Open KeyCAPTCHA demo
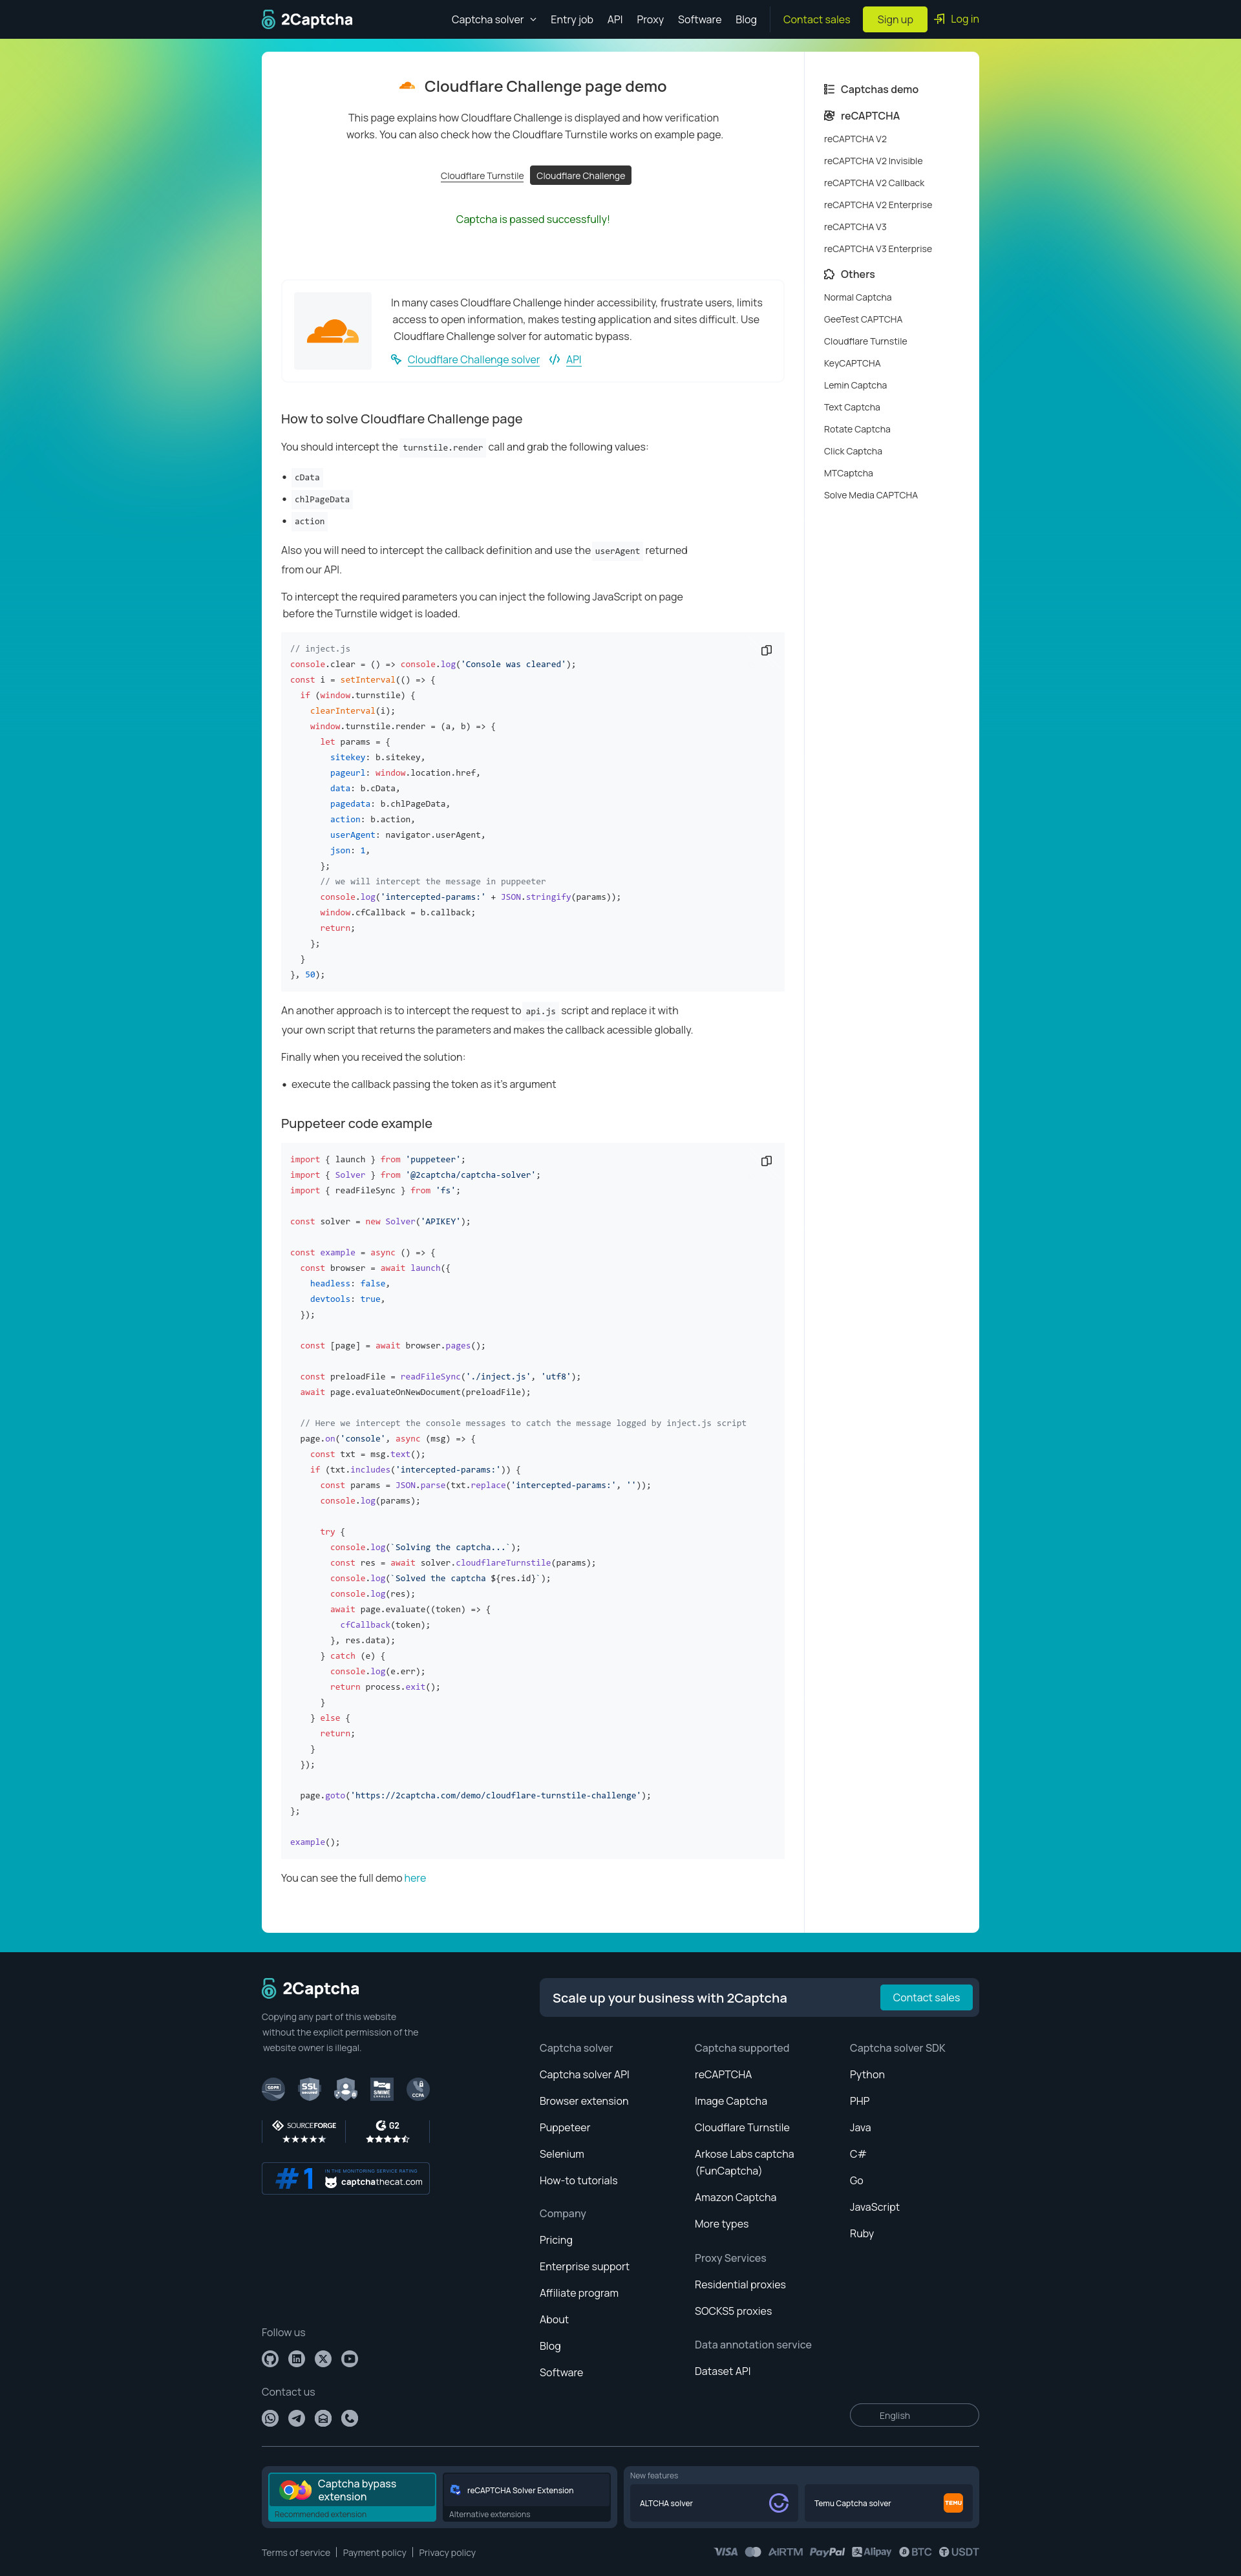The image size is (1241, 2576). tap(852, 363)
